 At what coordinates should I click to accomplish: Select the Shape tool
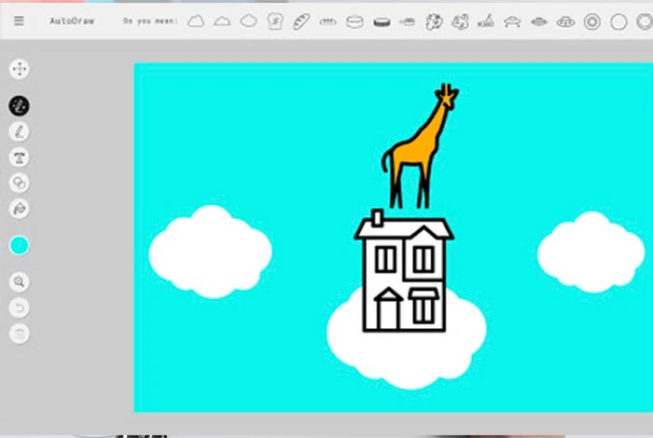click(x=20, y=183)
